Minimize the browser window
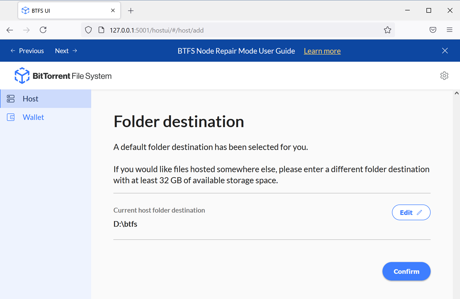The width and height of the screenshot is (460, 299). click(x=408, y=11)
